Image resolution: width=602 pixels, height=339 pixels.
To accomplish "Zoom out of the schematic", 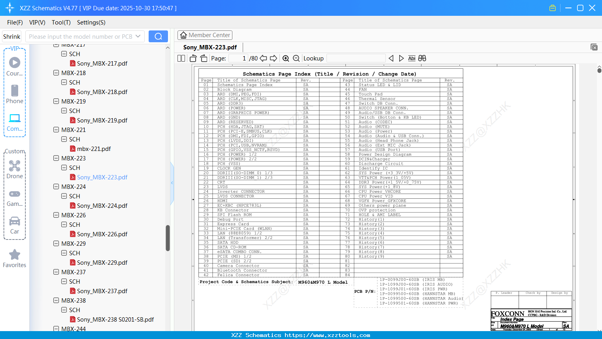I will pyautogui.click(x=296, y=58).
